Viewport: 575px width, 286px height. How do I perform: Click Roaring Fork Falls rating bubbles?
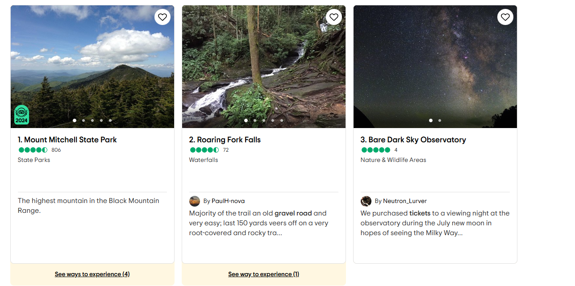(204, 150)
